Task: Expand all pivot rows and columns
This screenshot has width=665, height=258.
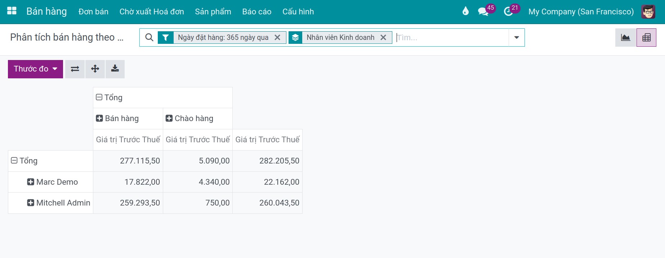Action: click(x=95, y=69)
